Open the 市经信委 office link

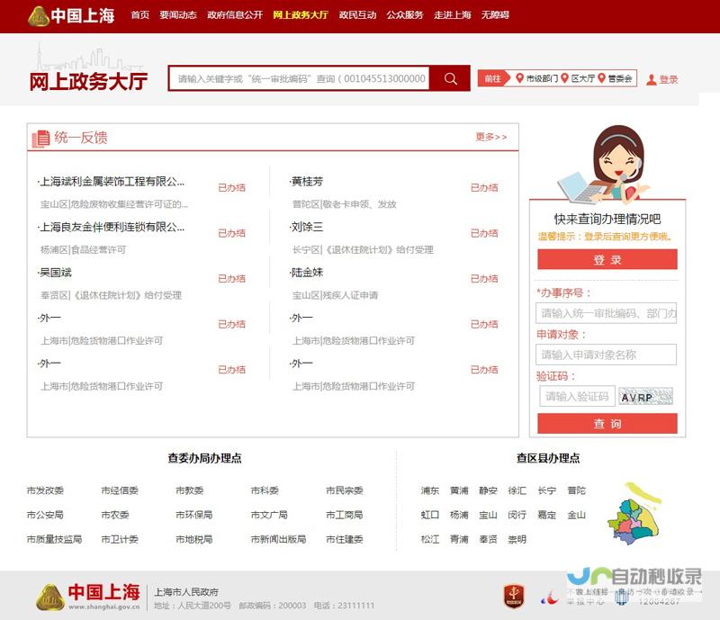pyautogui.click(x=120, y=490)
